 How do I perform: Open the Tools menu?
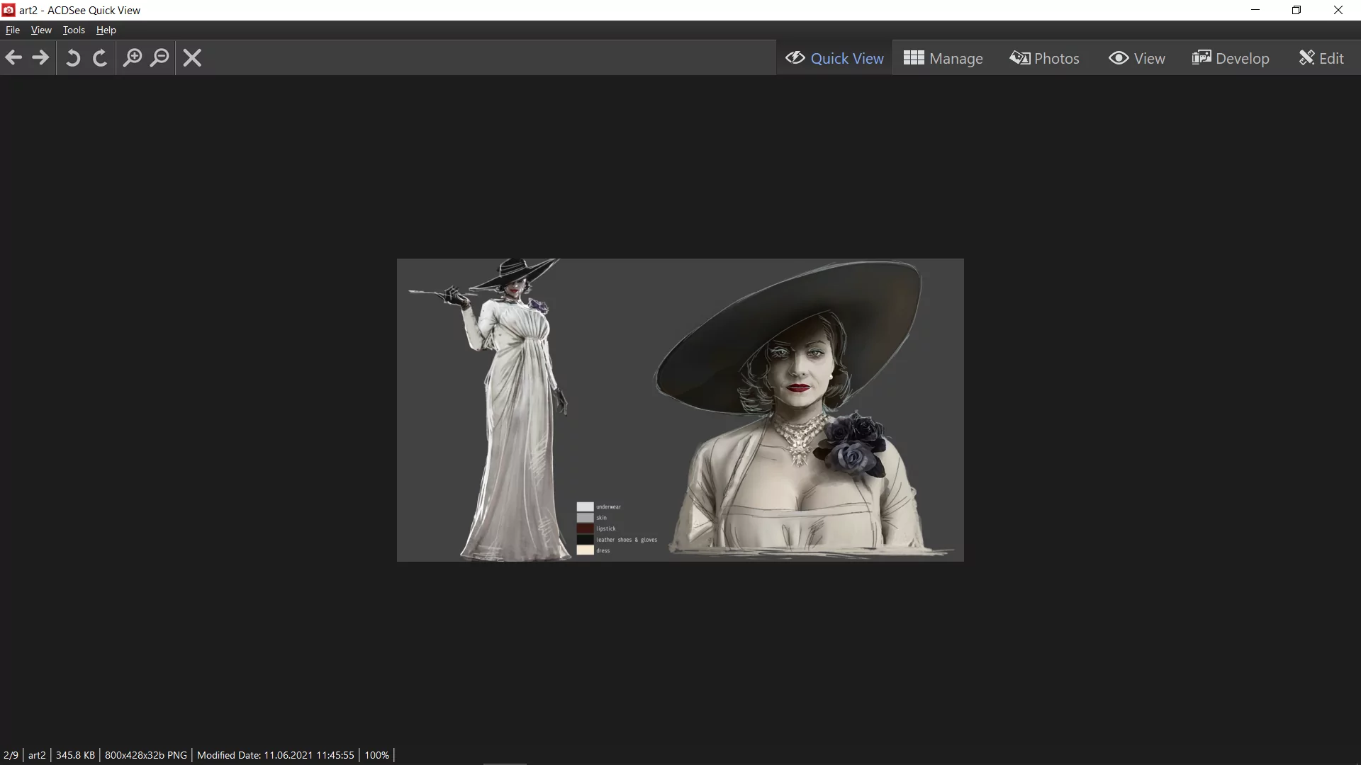pos(74,30)
